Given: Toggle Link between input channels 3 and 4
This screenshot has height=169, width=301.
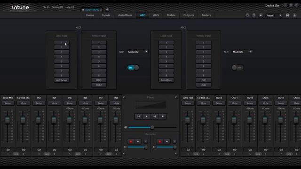Looking at the screenshot, I should 47,154.
